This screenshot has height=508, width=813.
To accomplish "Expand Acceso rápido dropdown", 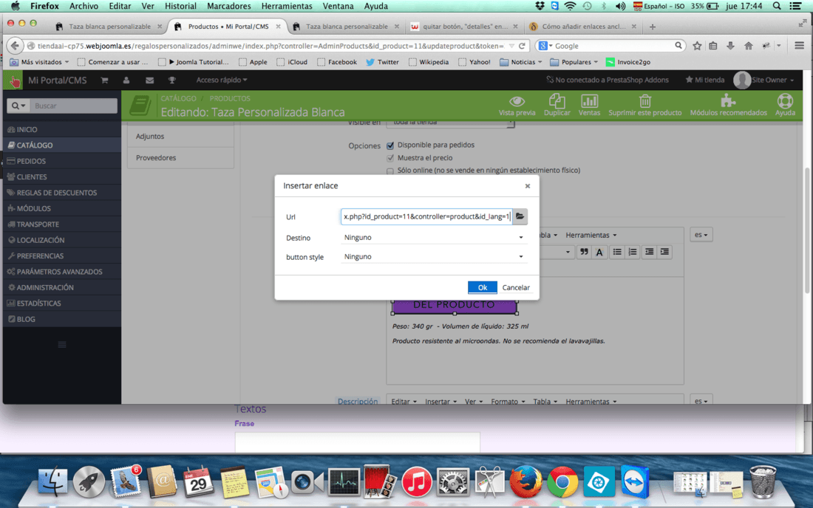I will (222, 80).
